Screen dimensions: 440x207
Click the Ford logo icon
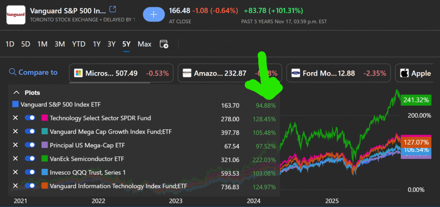pyautogui.click(x=296, y=73)
